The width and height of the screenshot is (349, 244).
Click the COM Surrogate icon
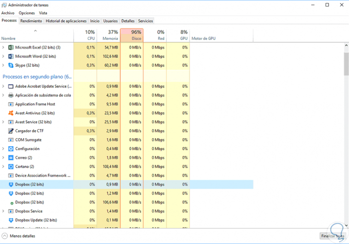click(x=10, y=140)
